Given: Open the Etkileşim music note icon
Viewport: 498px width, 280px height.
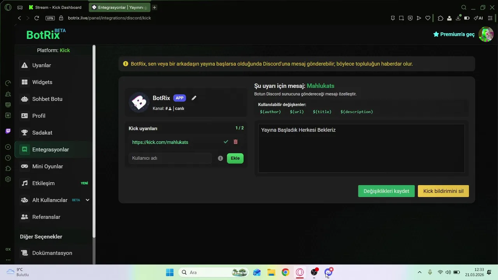Looking at the screenshot, I should point(25,183).
